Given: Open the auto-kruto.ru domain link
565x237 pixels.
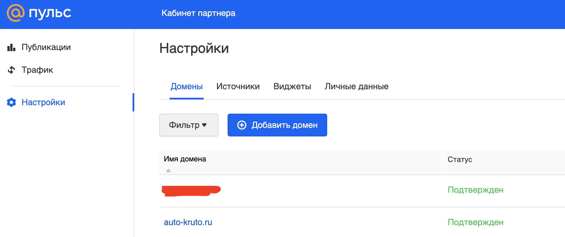Looking at the screenshot, I should (x=188, y=222).
